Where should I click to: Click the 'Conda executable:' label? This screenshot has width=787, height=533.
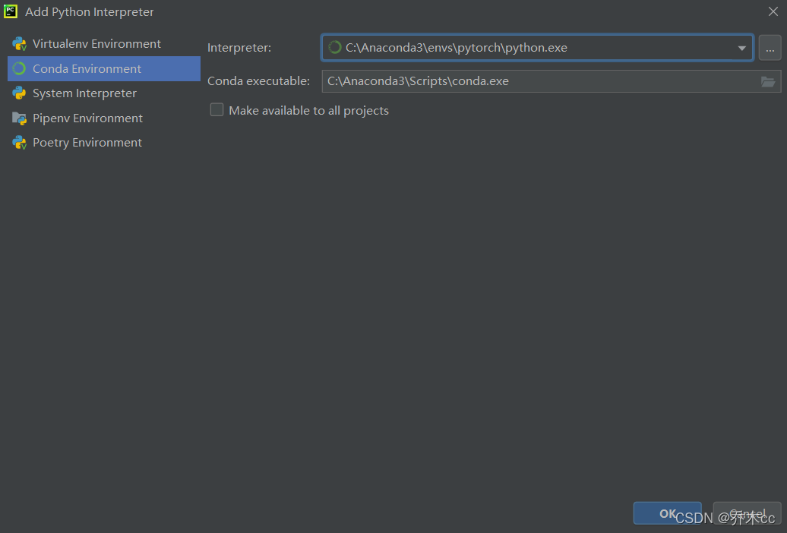coord(258,80)
